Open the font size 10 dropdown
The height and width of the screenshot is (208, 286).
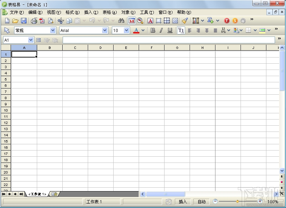pyautogui.click(x=126, y=30)
